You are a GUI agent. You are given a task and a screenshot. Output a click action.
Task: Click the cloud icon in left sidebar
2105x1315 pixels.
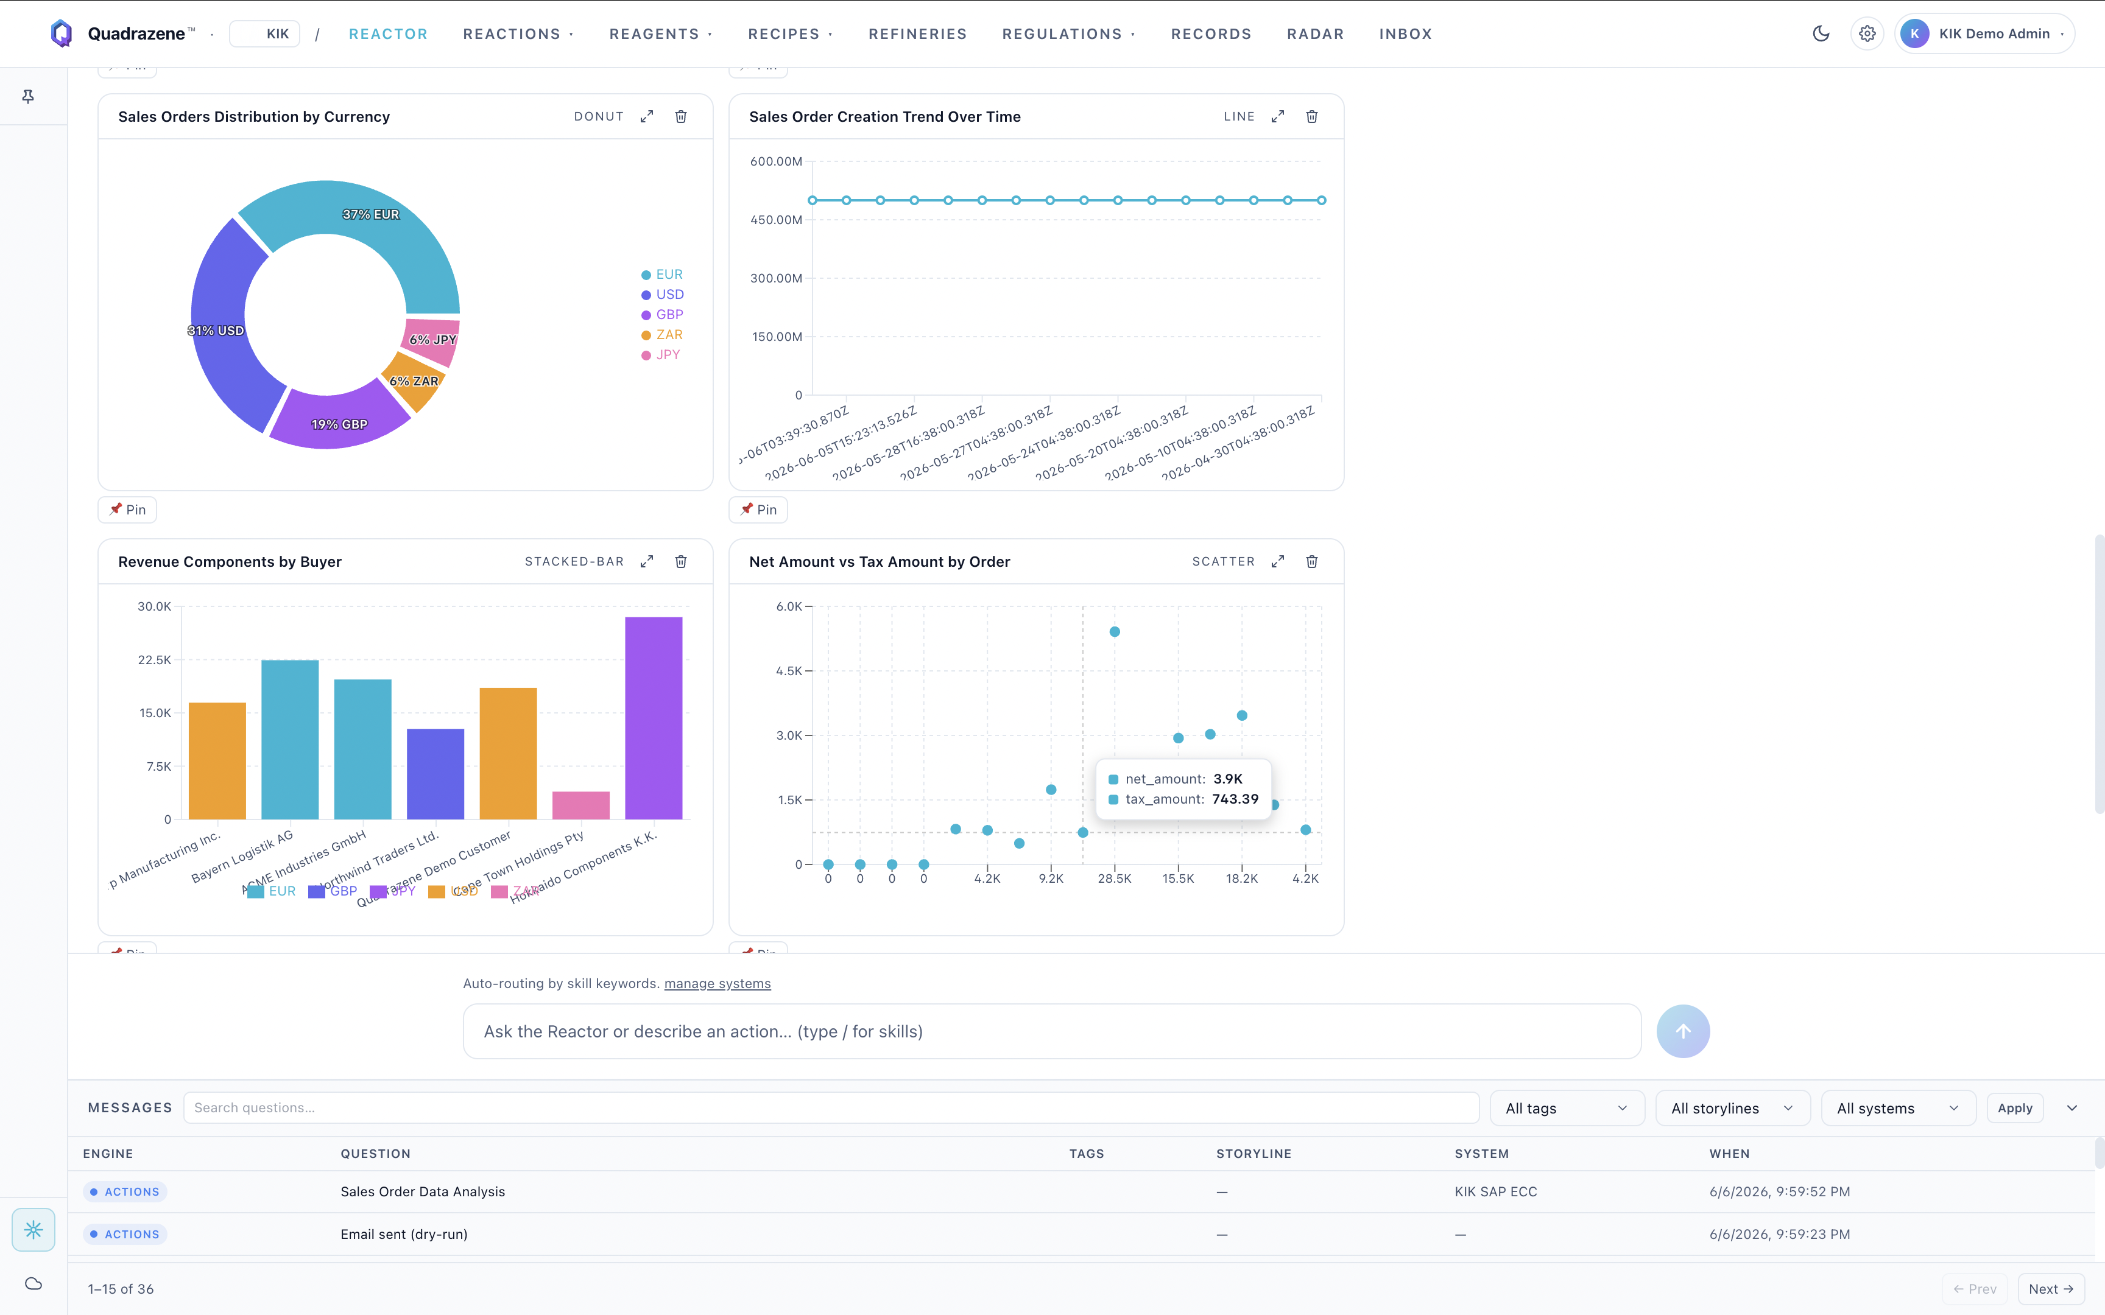click(33, 1284)
